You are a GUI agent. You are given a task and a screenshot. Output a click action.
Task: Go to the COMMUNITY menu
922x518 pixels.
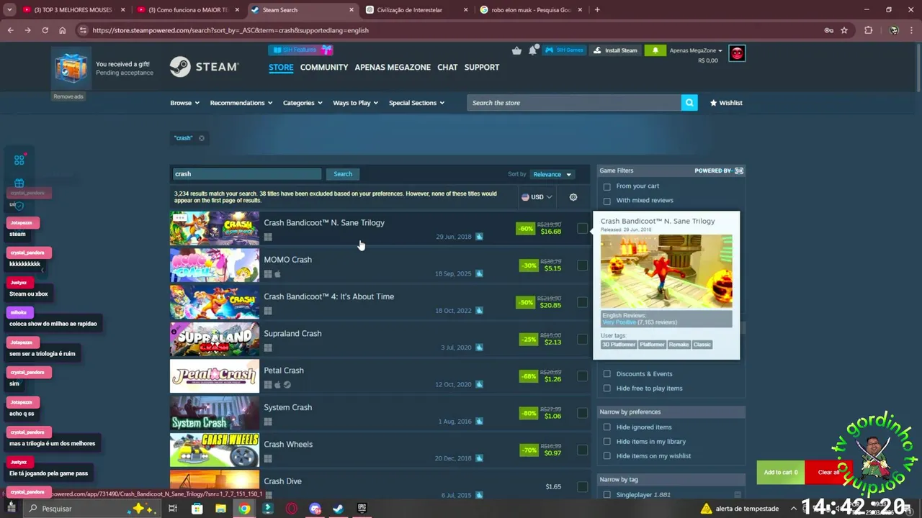[324, 67]
